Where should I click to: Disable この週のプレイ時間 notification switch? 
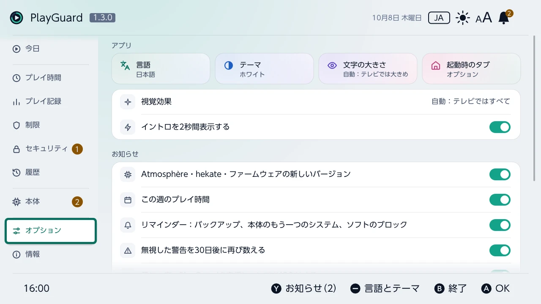(500, 200)
